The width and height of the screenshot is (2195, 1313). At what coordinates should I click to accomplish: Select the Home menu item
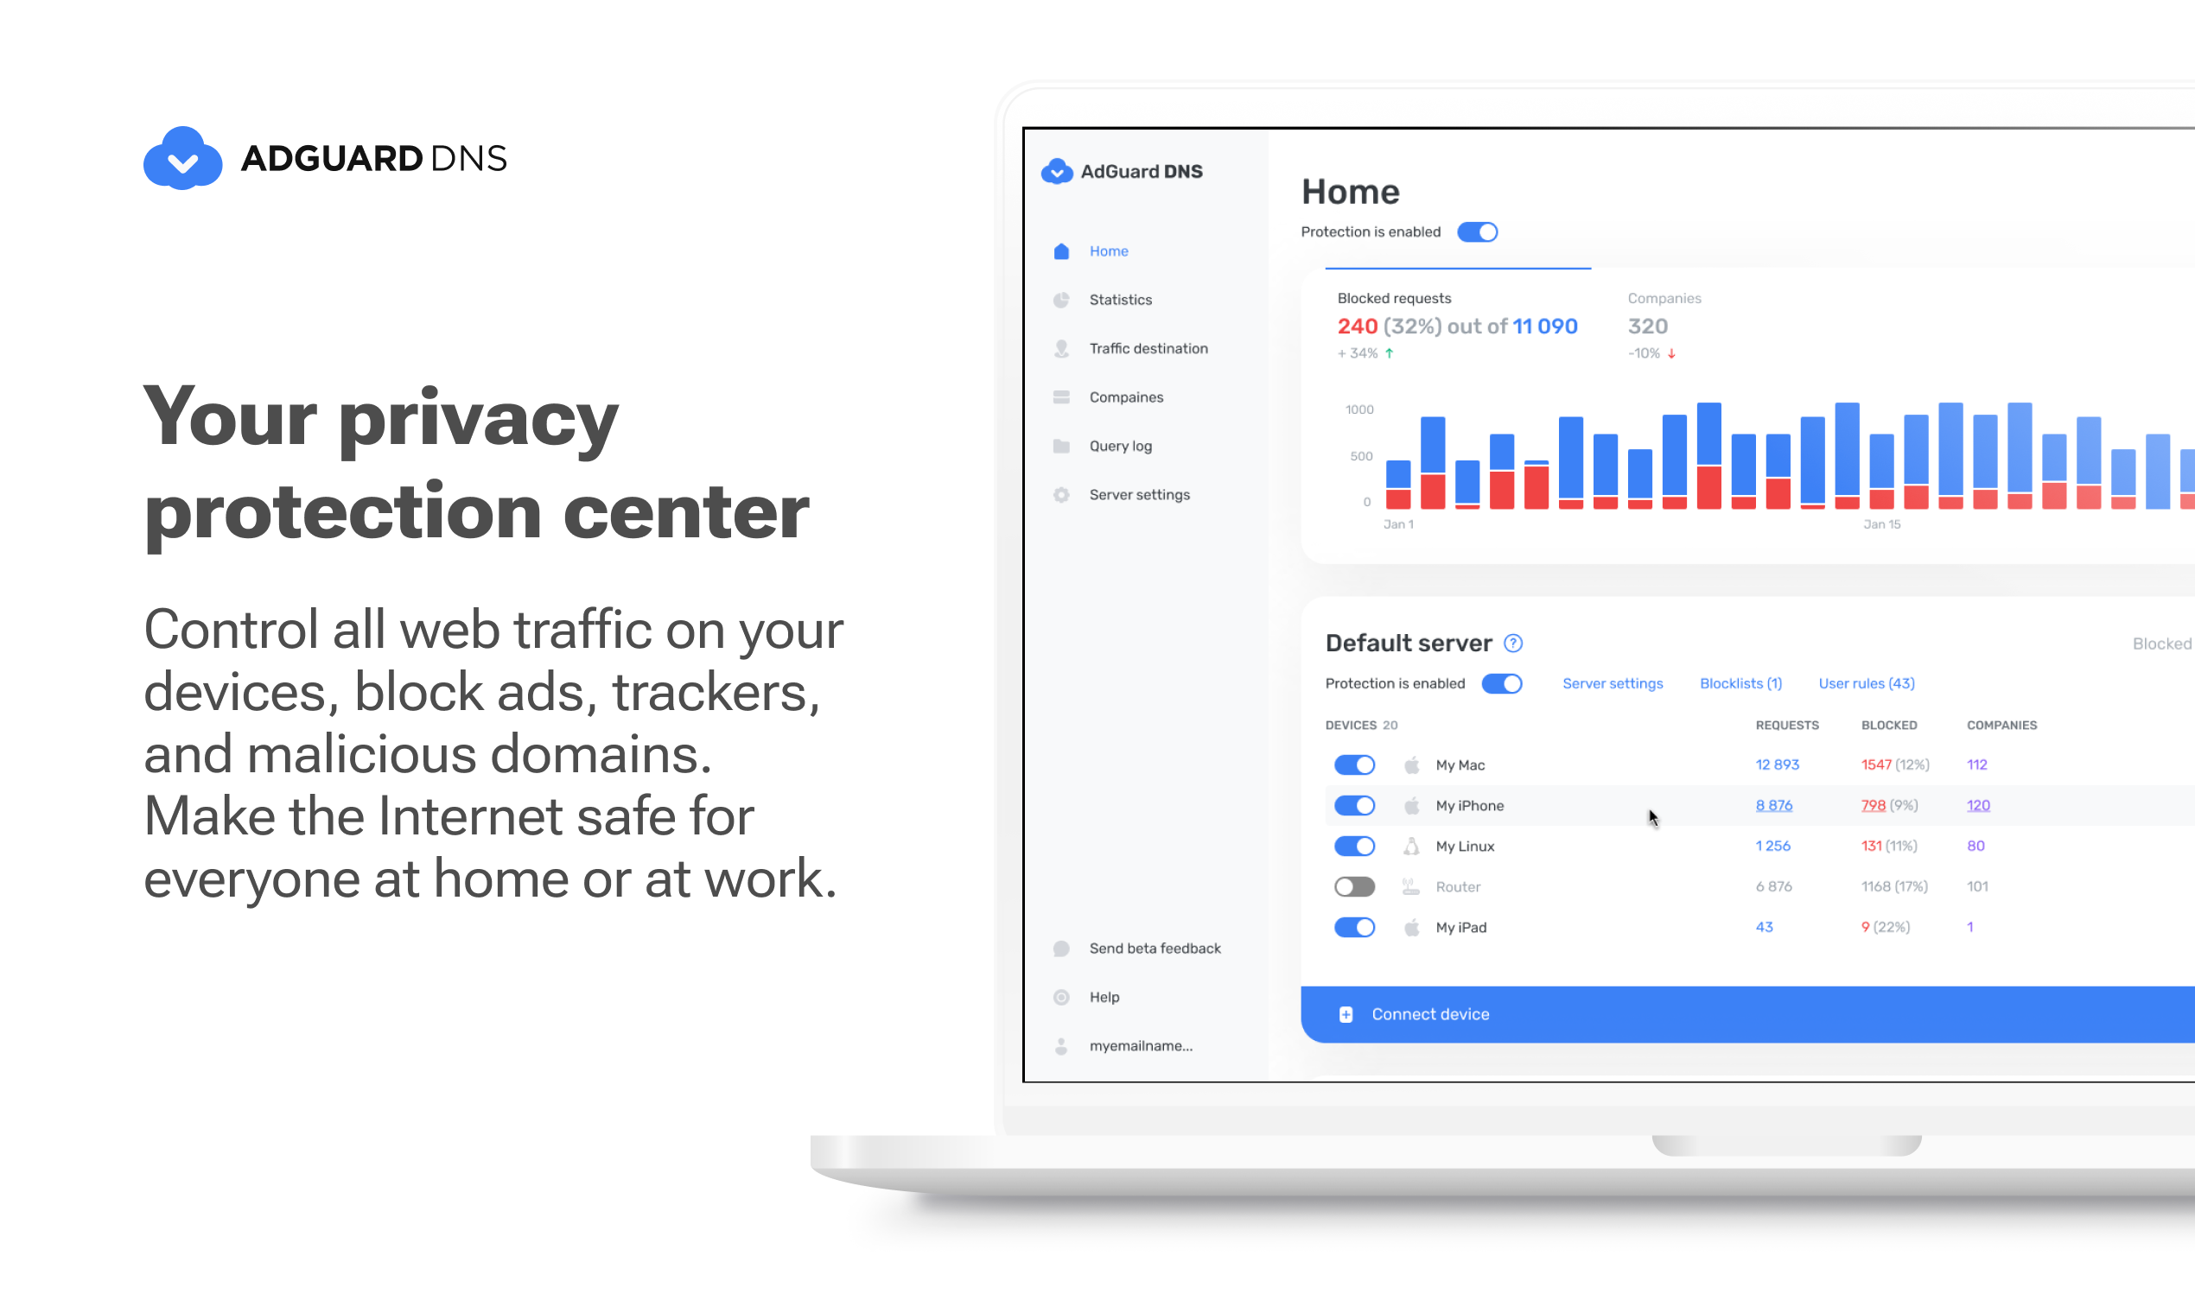click(x=1109, y=251)
